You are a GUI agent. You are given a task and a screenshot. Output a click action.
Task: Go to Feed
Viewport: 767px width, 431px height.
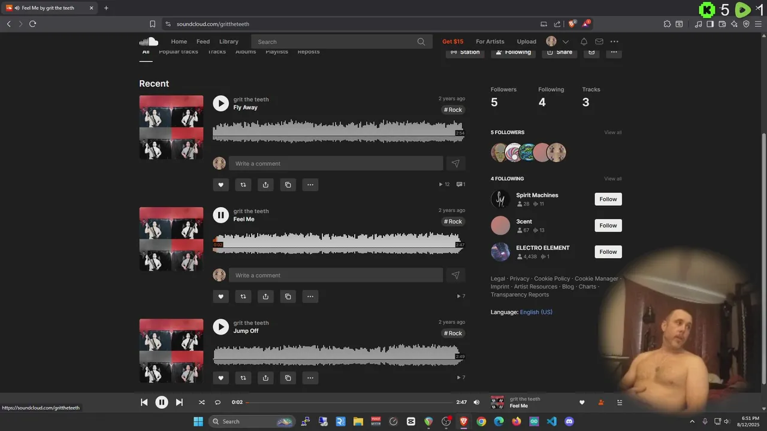tap(203, 41)
